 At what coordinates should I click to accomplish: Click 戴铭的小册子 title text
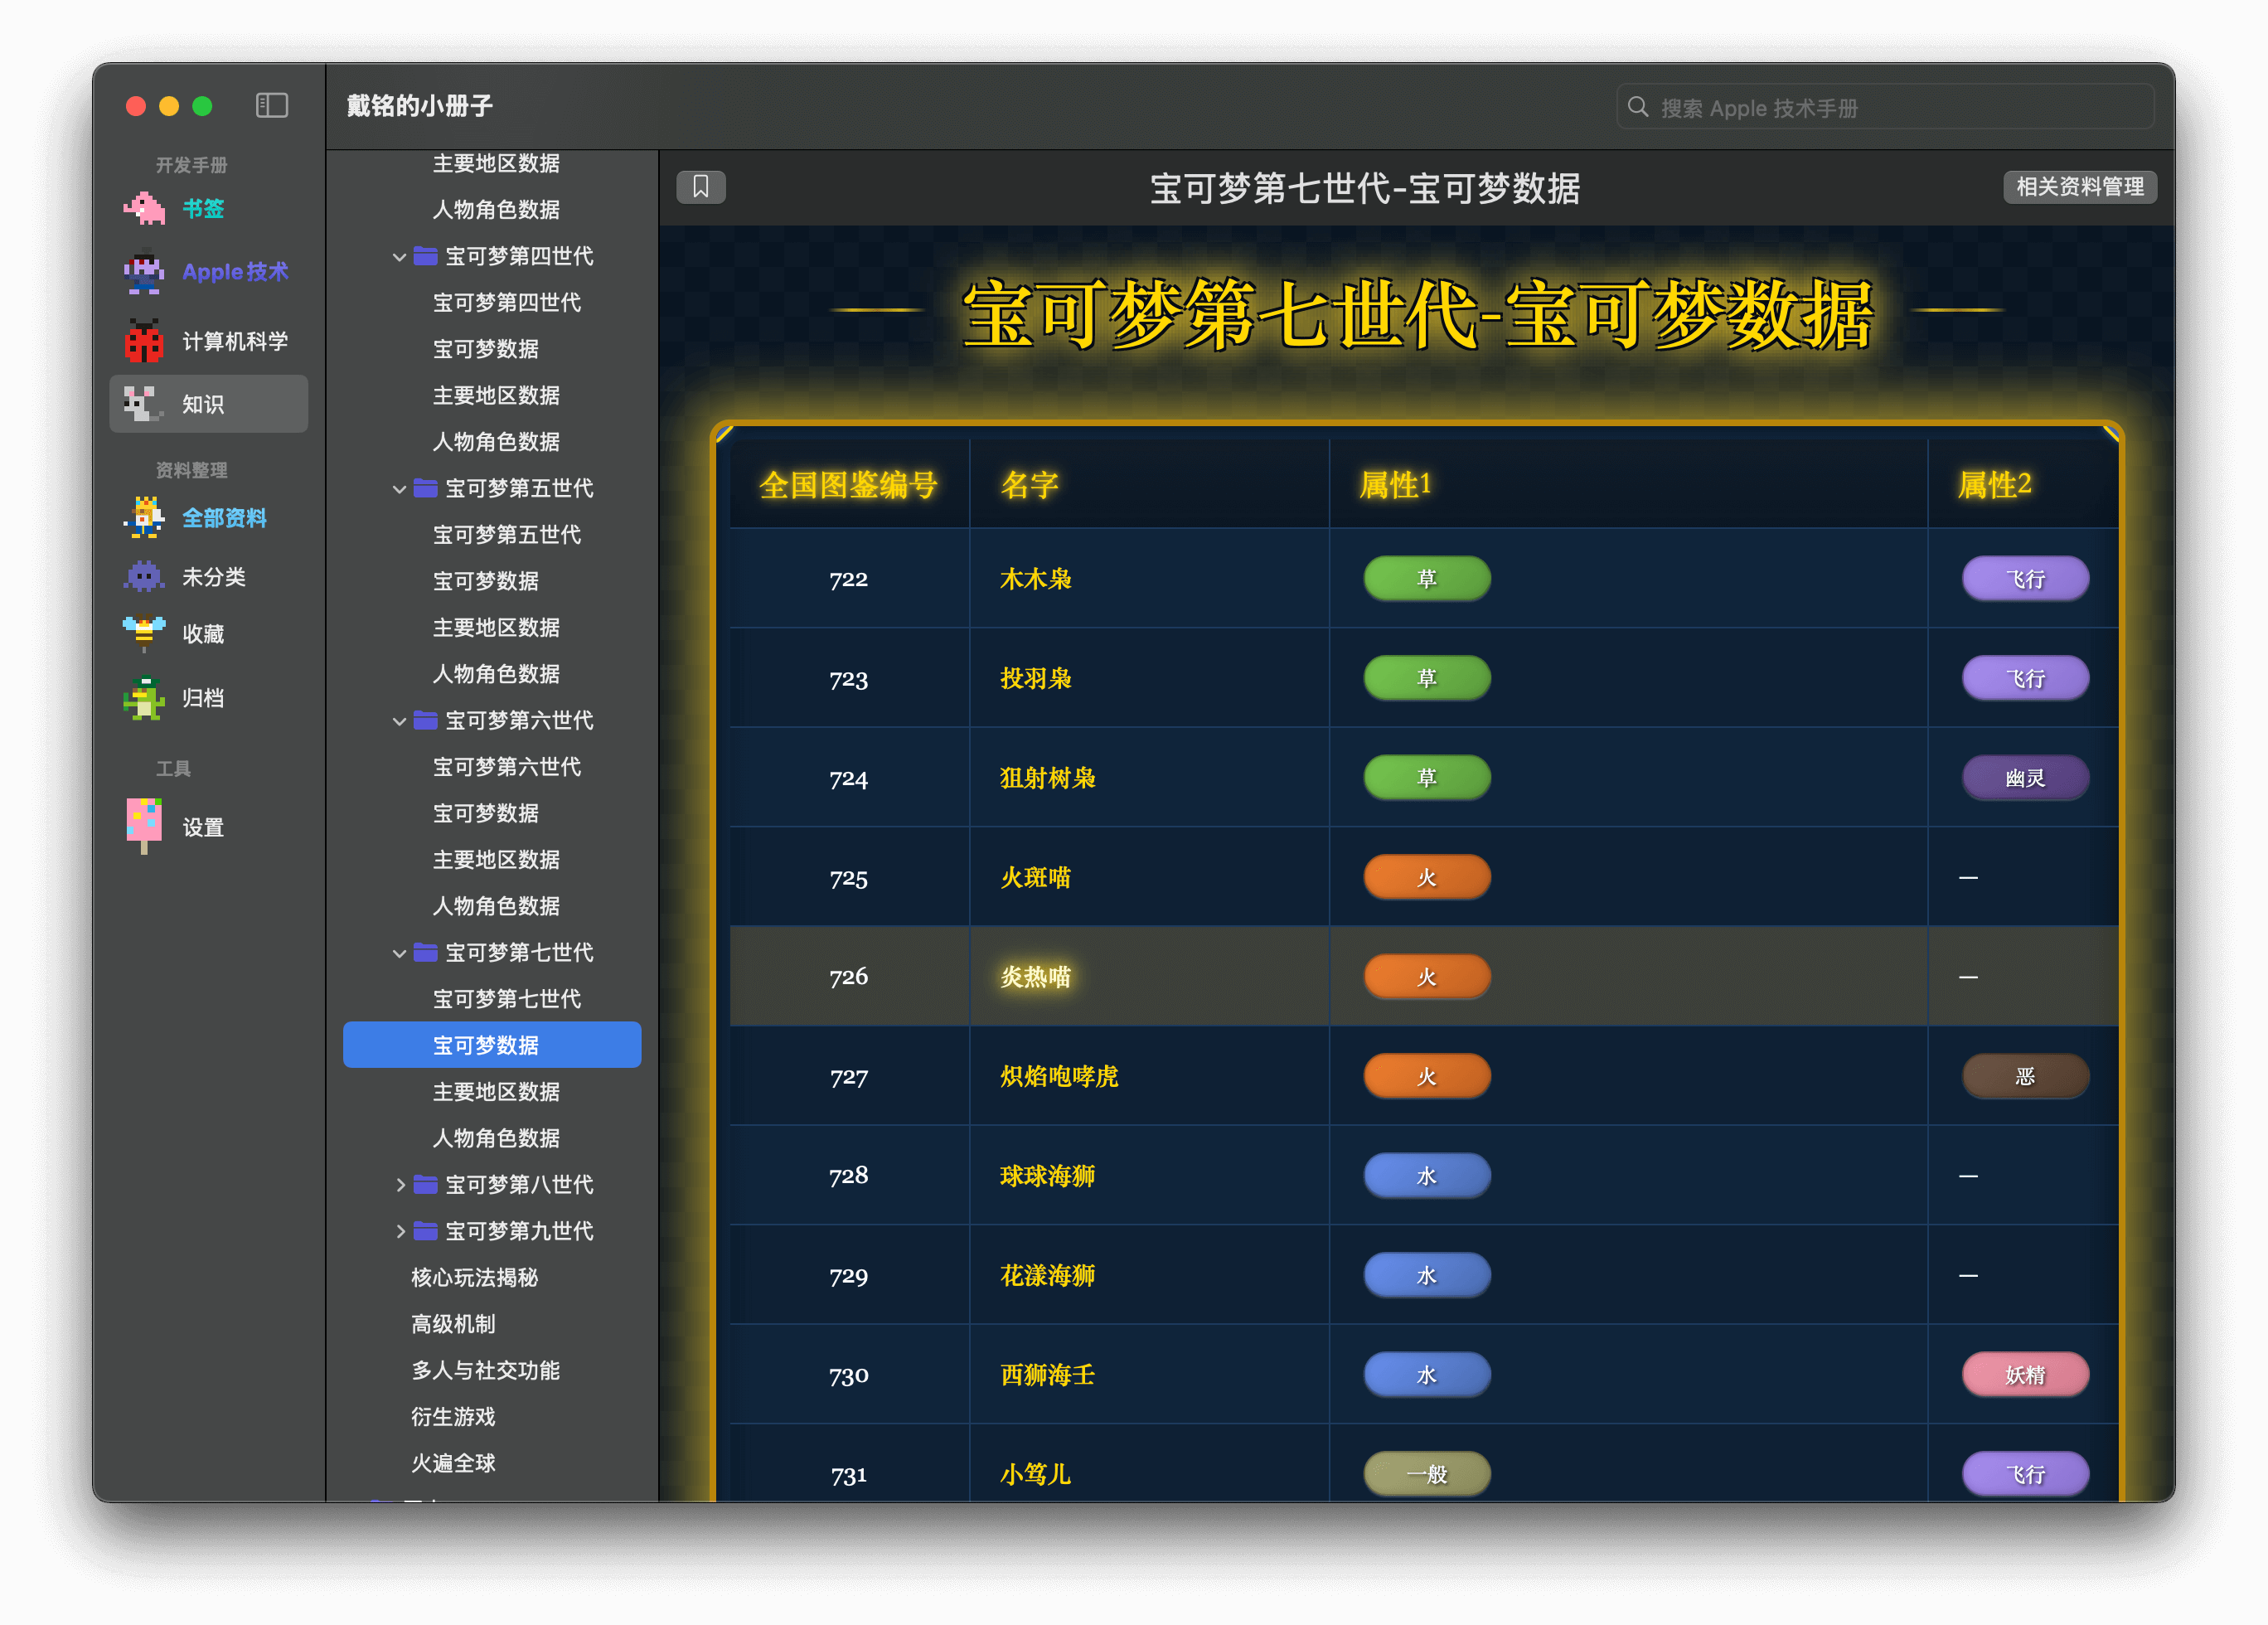tap(420, 106)
